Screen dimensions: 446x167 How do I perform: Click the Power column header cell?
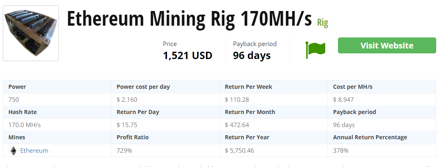pos(57,87)
